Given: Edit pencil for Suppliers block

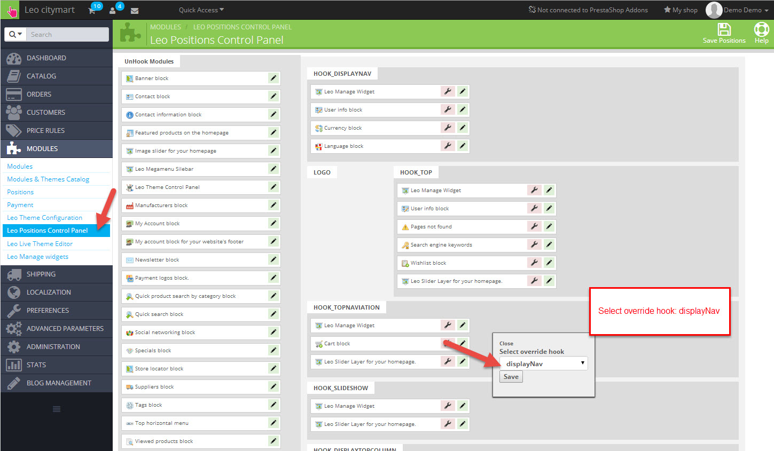Looking at the screenshot, I should tap(273, 387).
